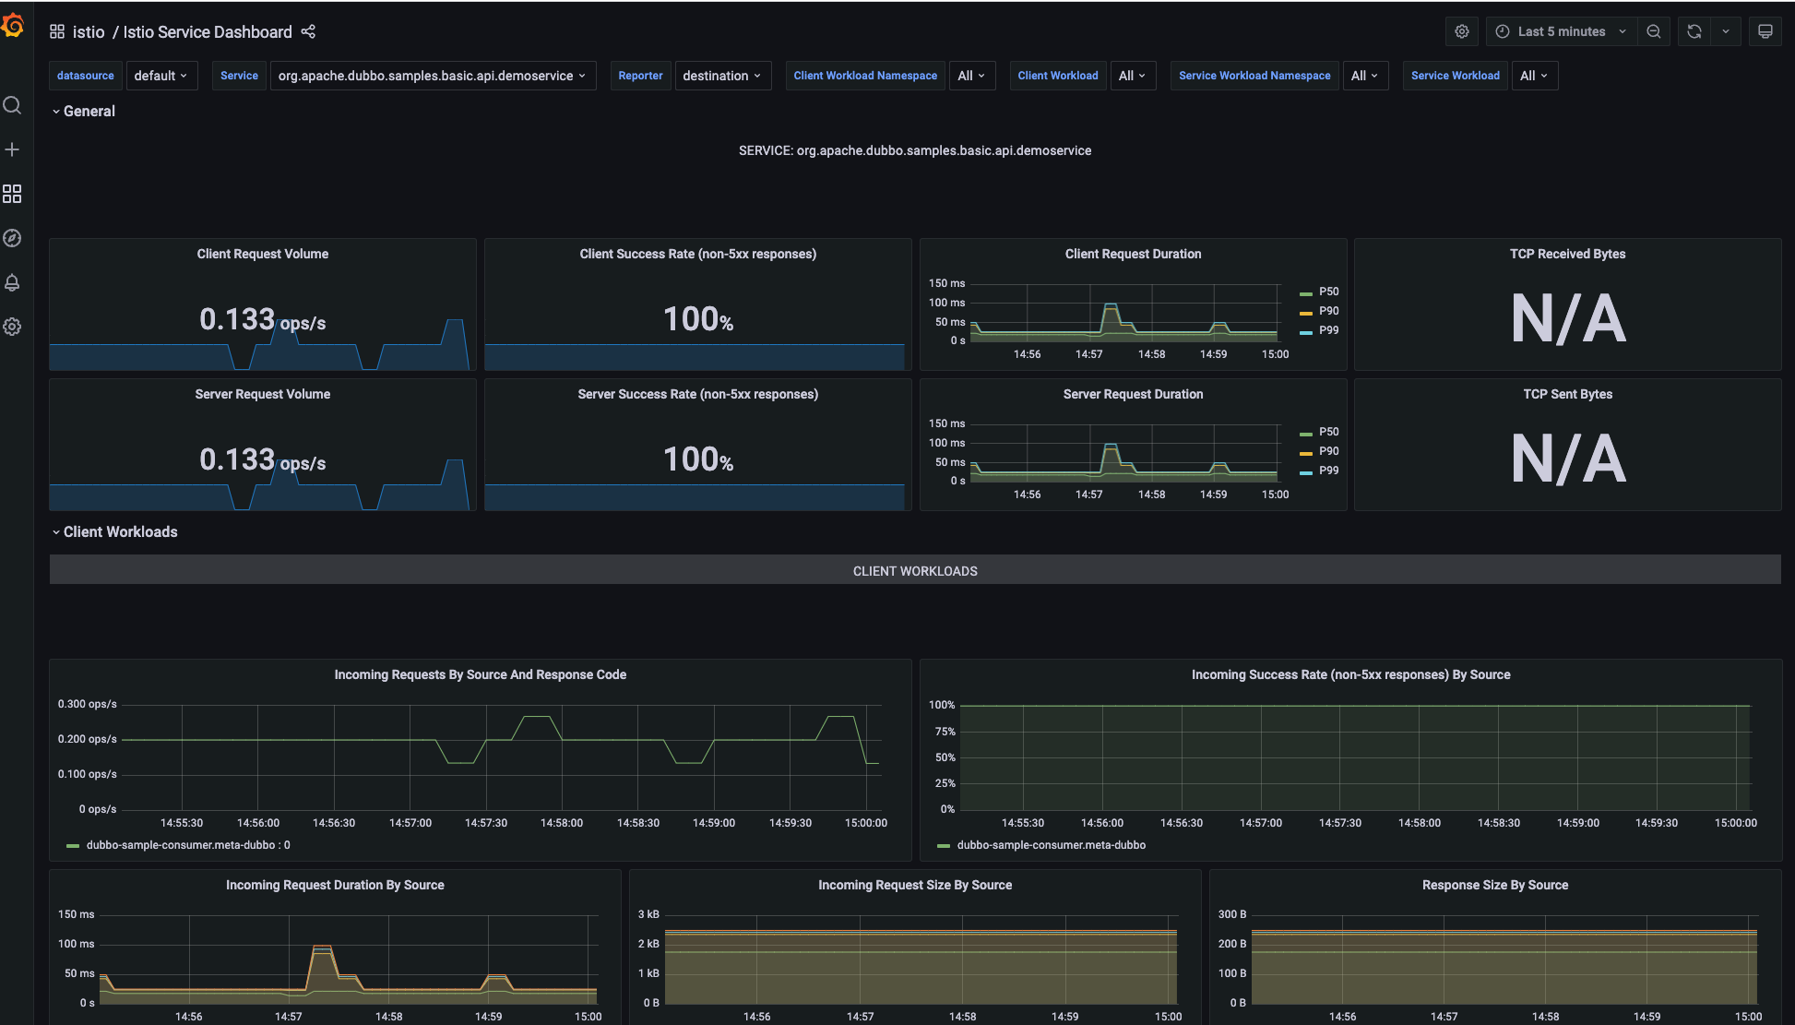
Task: Toggle P90 series in Server Request Duration
Action: click(1328, 451)
